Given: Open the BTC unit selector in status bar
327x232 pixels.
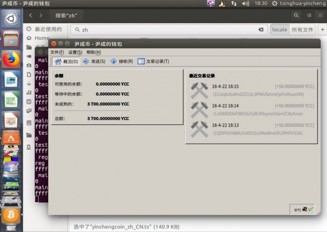Looking at the screenshot, I should pos(297,209).
